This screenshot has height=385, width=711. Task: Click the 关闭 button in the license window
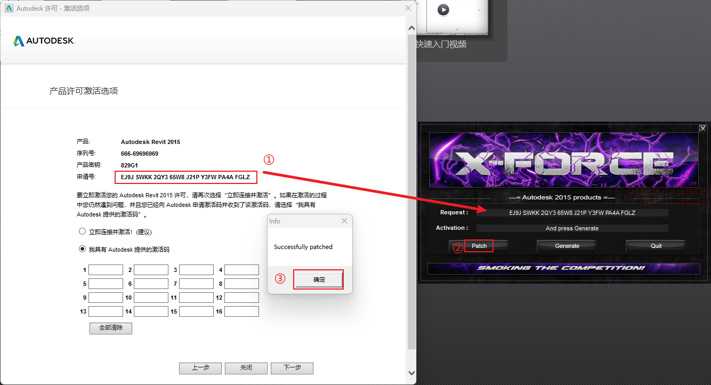(246, 368)
